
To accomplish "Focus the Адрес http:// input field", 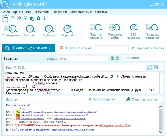I will [84, 59].
